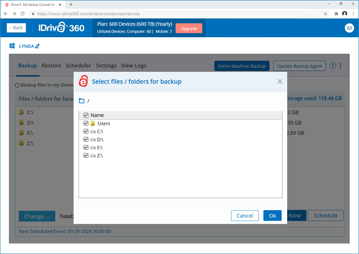359x254 pixels.
Task: Click the D:\ folder icon in background list
Action: (21, 123)
